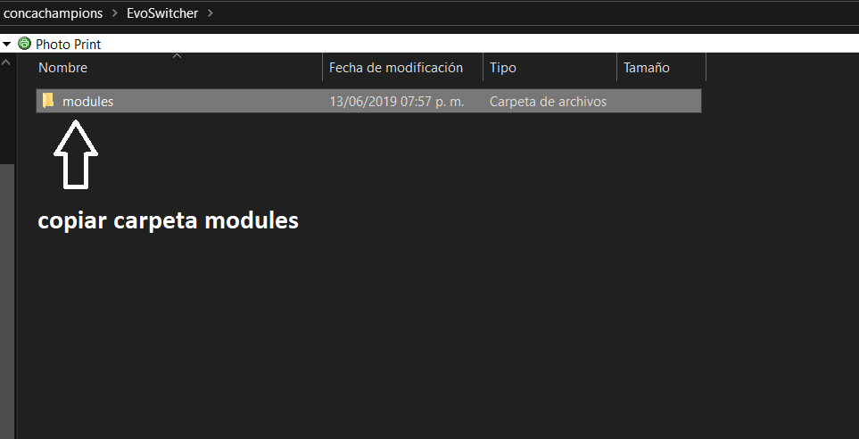Click the Carpeta de archivos type cell
This screenshot has width=859, height=439.
[x=548, y=102]
